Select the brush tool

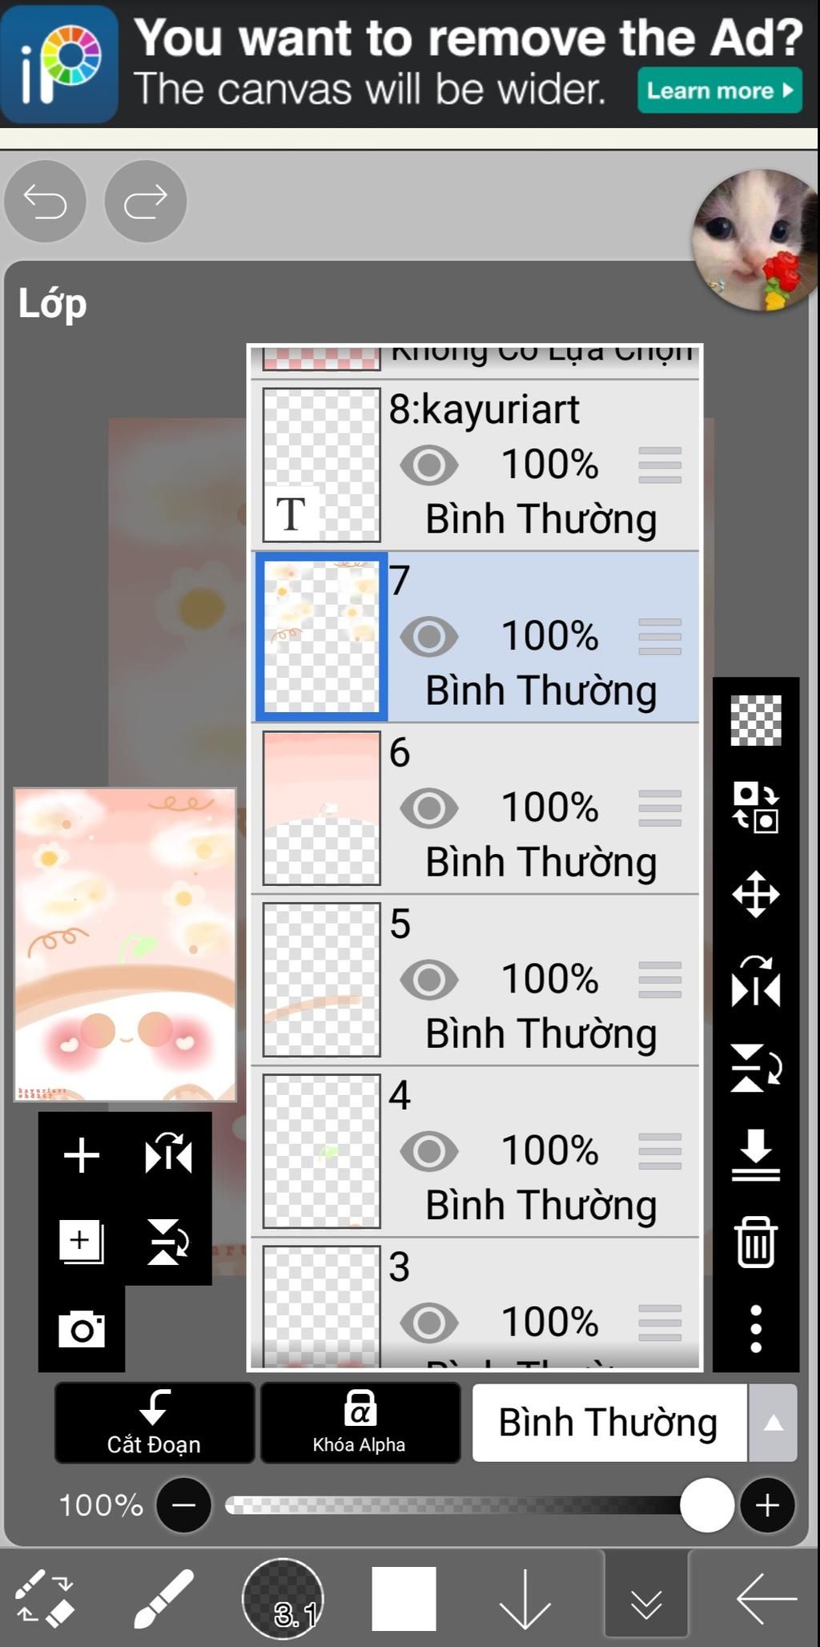point(163,1598)
